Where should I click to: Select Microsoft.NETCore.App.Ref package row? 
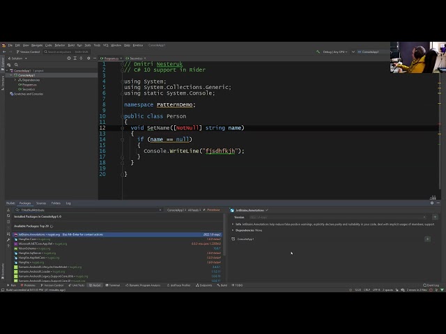point(118,244)
